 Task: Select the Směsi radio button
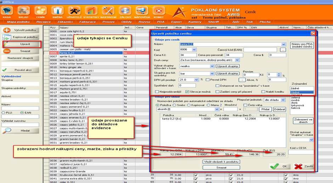coord(174,105)
